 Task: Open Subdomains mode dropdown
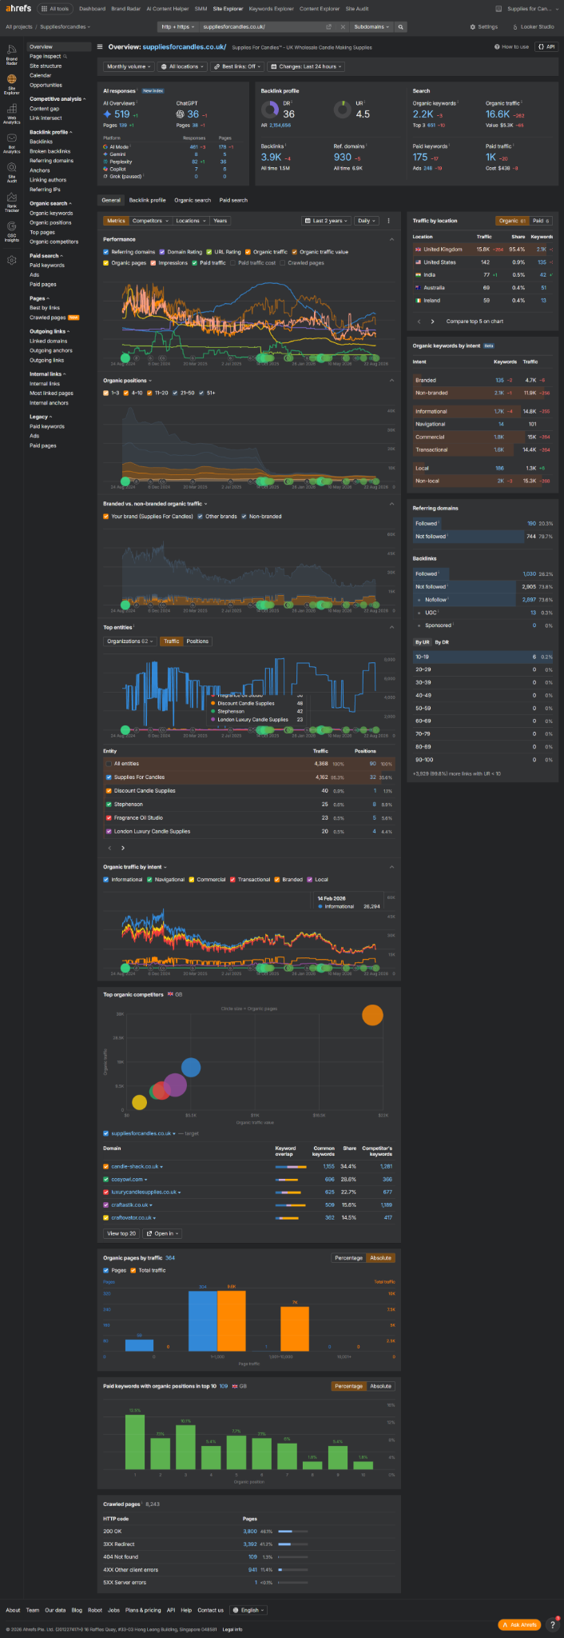click(x=372, y=26)
